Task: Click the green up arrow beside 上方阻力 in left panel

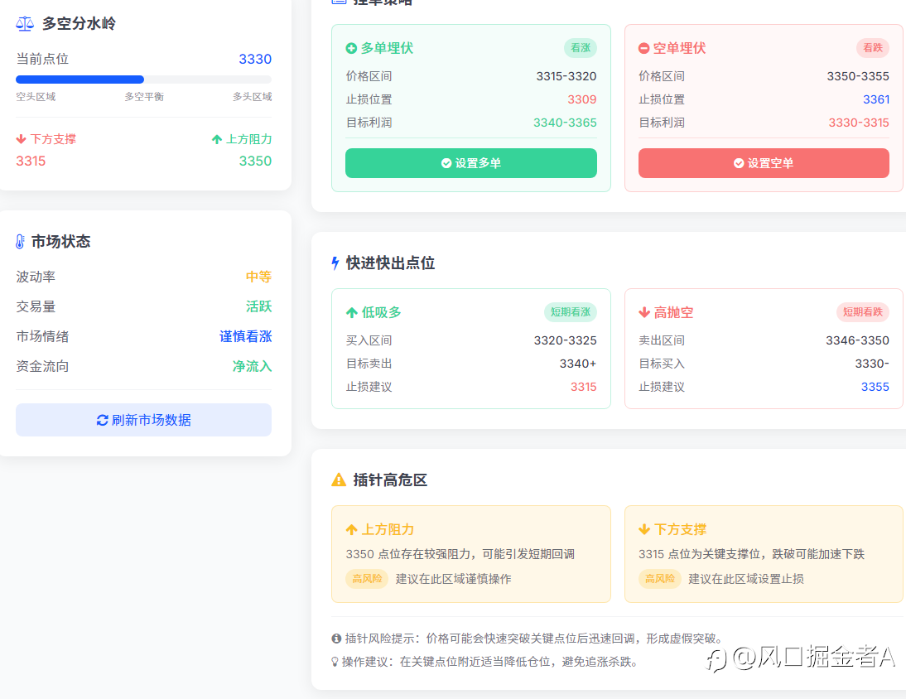Action: tap(217, 139)
